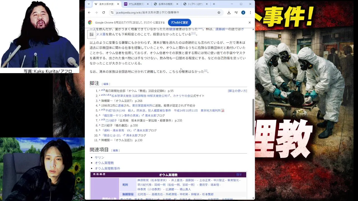Close the 滝本太郎弁護士 Wikipedia tab

click(x=118, y=4)
